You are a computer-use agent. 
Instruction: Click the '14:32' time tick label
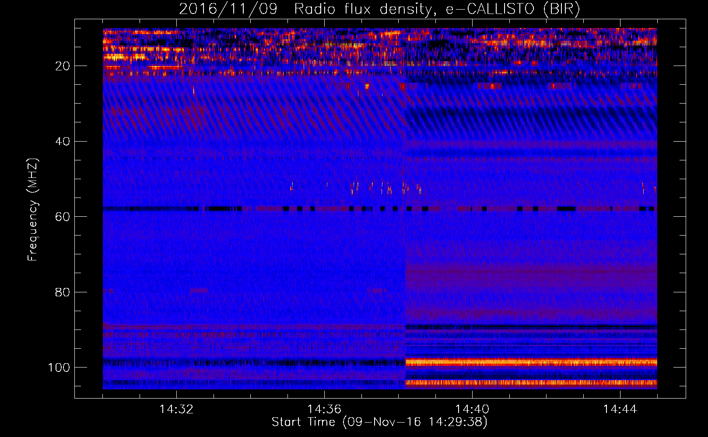[x=176, y=409]
